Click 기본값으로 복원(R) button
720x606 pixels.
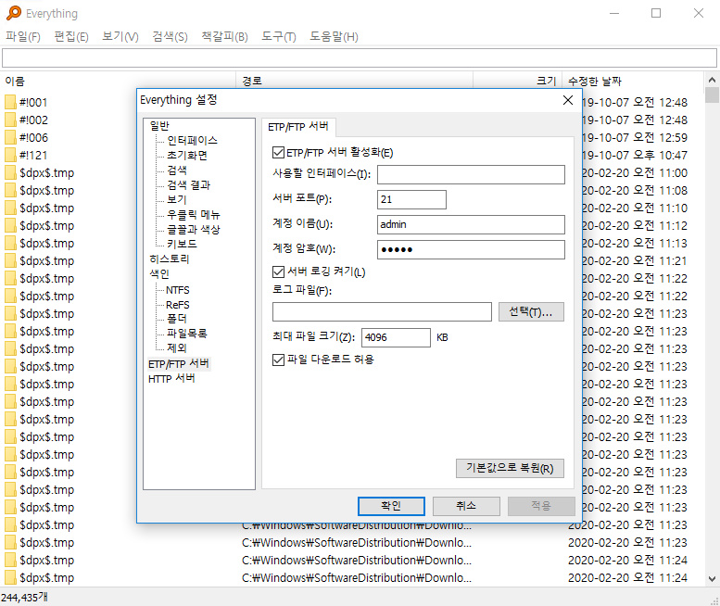pos(510,468)
